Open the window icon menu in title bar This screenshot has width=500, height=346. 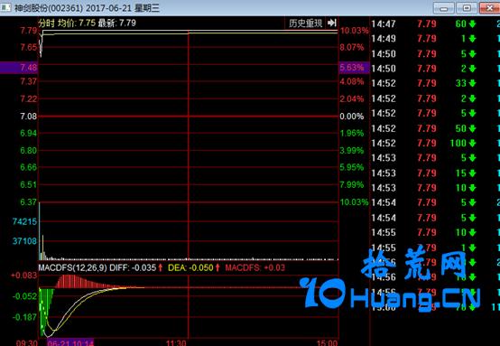pos(5,7)
